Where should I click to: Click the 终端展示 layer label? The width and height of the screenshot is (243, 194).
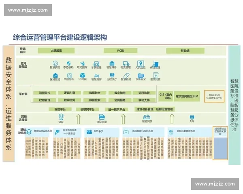point(23,51)
